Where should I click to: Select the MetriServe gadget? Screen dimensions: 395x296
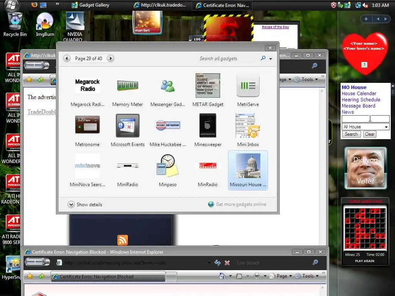(x=248, y=90)
